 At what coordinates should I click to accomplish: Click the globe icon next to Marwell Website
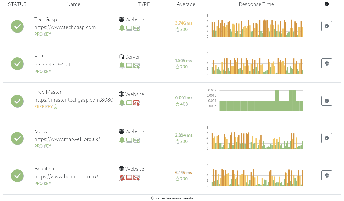pyautogui.click(x=121, y=131)
